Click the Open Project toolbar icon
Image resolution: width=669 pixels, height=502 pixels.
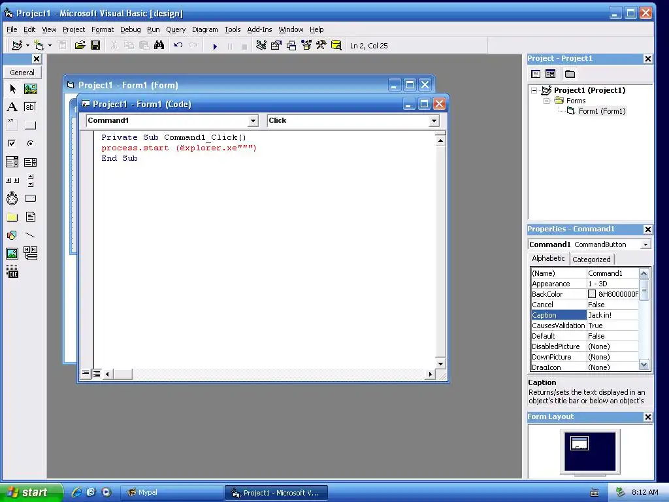80,45
